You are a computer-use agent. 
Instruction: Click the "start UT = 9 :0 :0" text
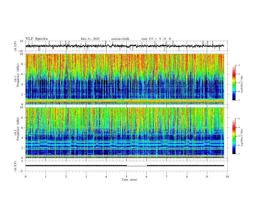(x=156, y=39)
